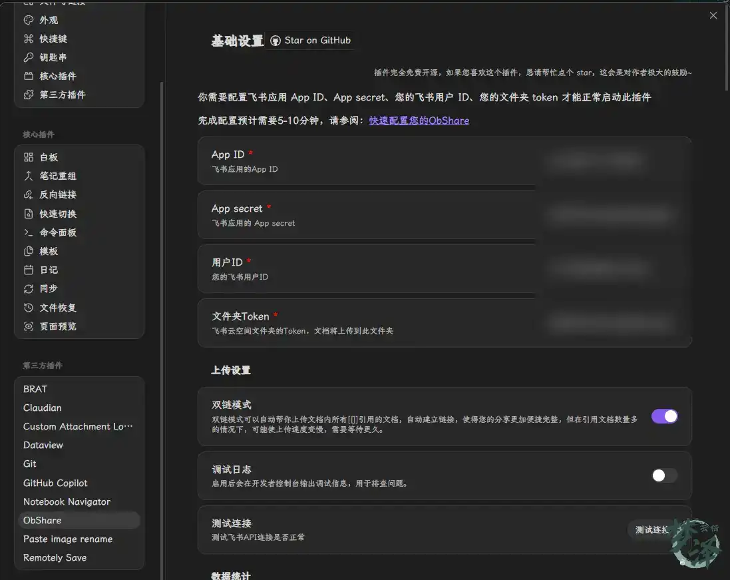The image size is (730, 580).
Task: Select the ObShare plugin entry
Action: [79, 520]
